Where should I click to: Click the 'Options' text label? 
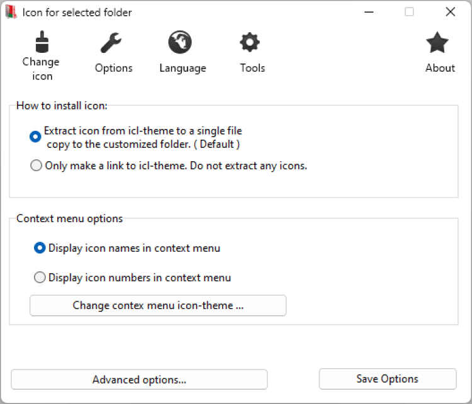tap(114, 68)
